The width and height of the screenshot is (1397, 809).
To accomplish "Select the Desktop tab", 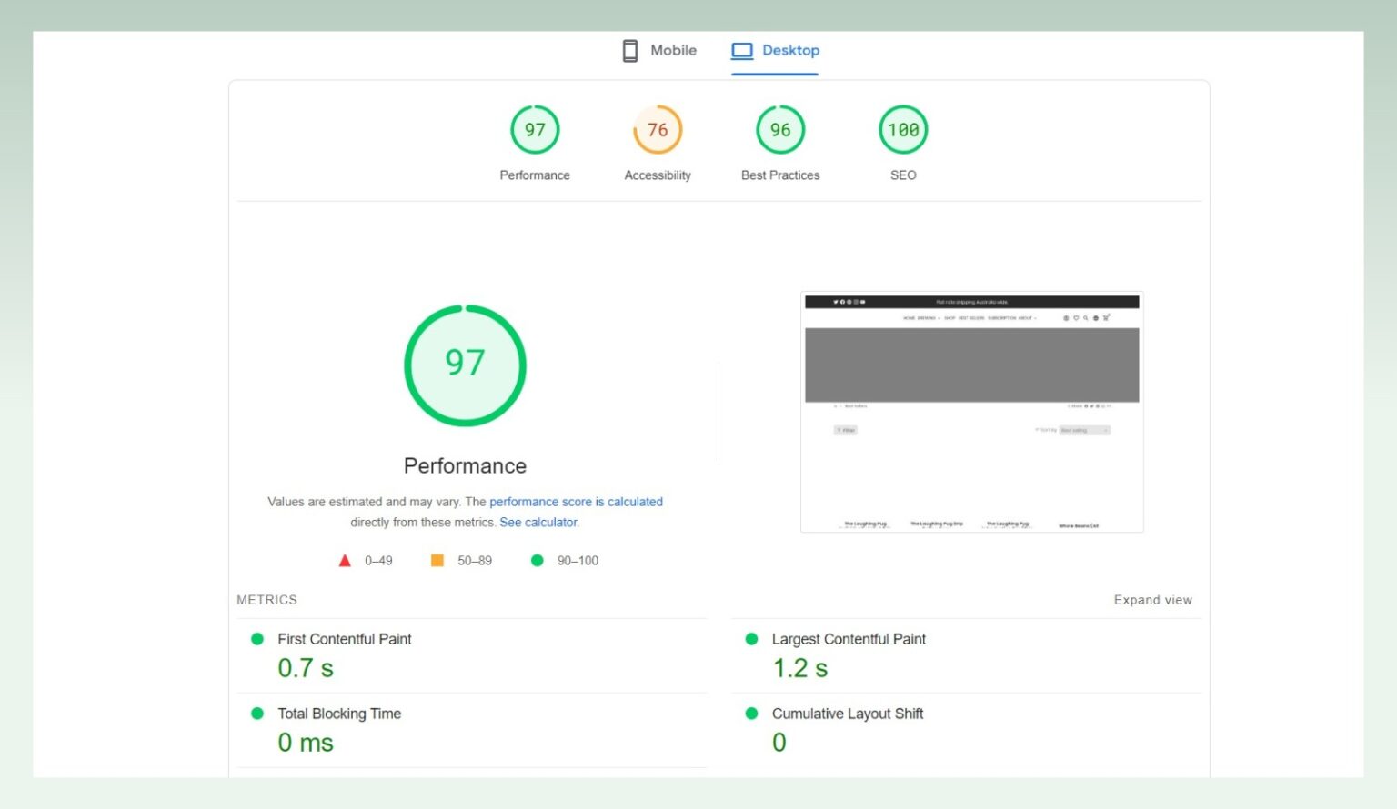I will coord(775,51).
